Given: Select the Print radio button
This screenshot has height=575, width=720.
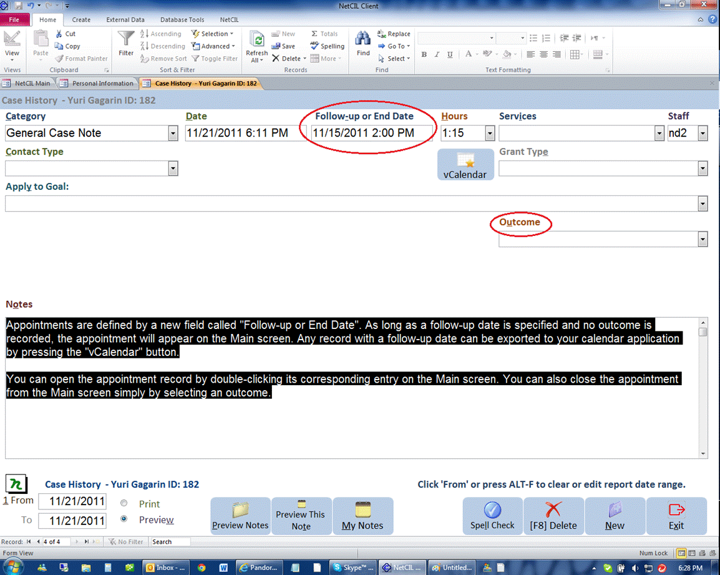Looking at the screenshot, I should click(x=124, y=503).
